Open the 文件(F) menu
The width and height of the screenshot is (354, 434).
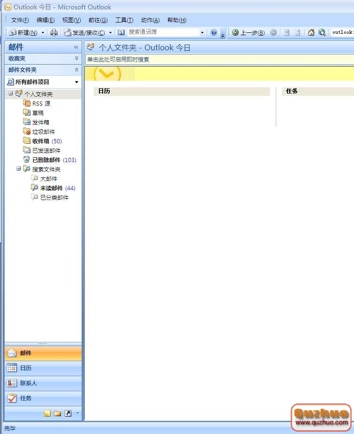pyautogui.click(x=20, y=20)
